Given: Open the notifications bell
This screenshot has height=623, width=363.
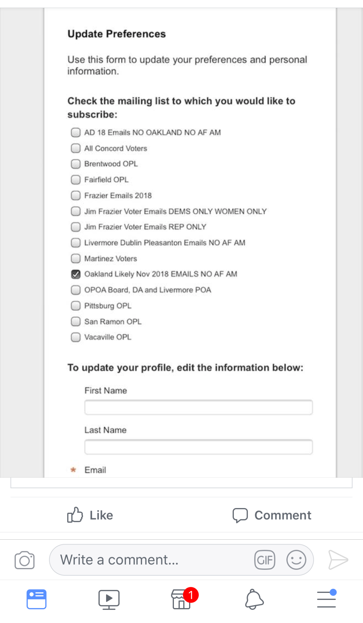Looking at the screenshot, I should click(254, 599).
